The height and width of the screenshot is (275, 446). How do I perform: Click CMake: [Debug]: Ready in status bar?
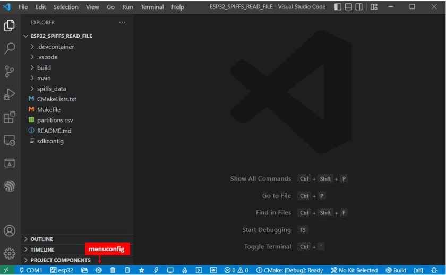tap(289, 270)
